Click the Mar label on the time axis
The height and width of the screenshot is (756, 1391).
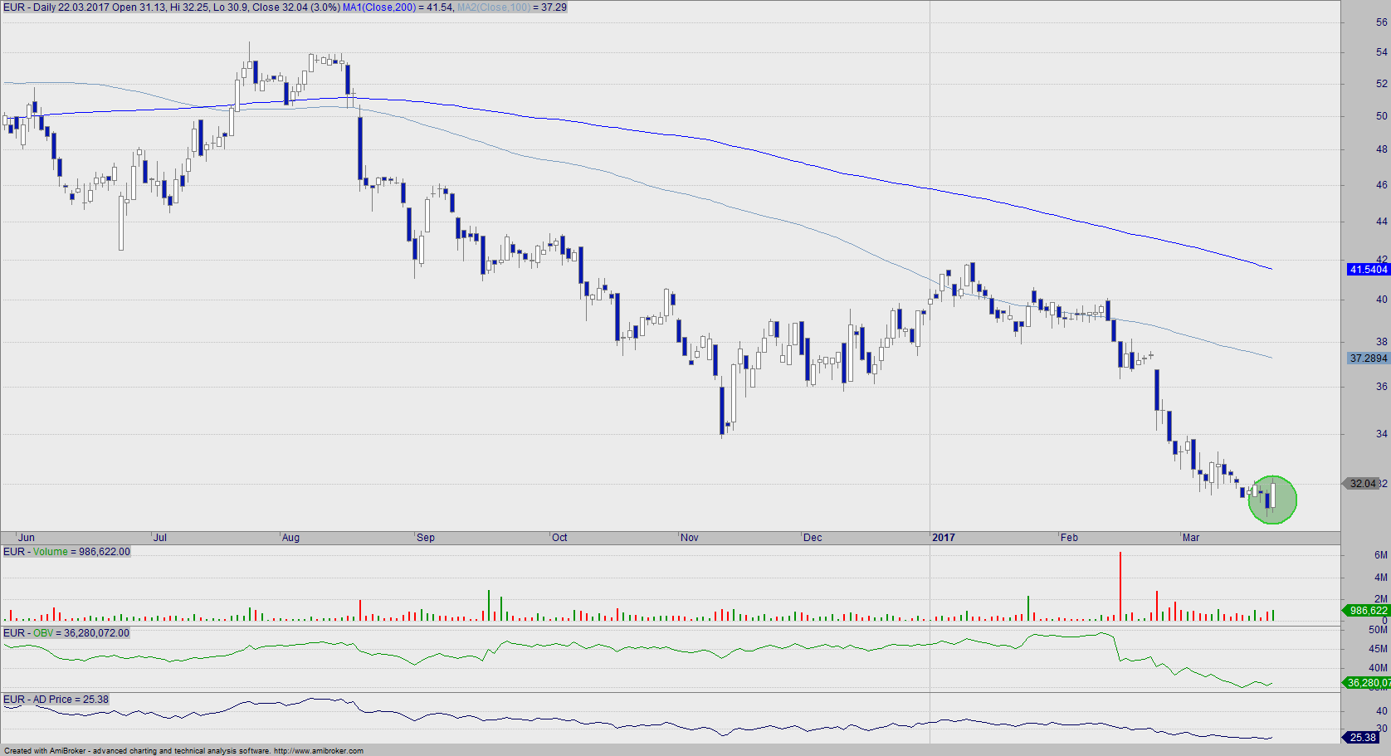(x=1191, y=538)
